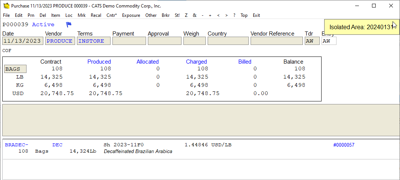
Task: Select the Z menu item
Action: 186,15
